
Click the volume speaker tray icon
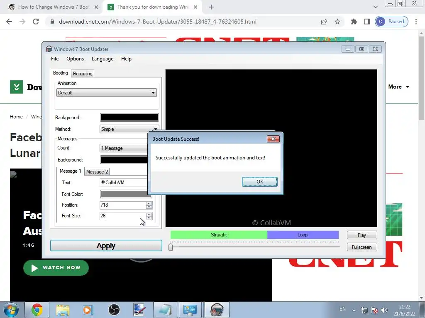(384, 310)
